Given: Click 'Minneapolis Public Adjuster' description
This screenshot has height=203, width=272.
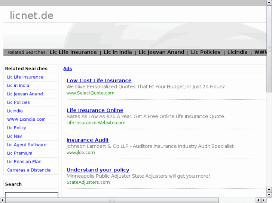Looking at the screenshot, I should point(138,176).
